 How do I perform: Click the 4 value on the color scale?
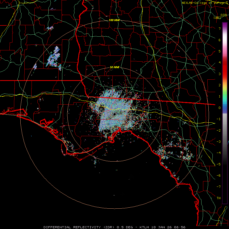(x=220, y=63)
